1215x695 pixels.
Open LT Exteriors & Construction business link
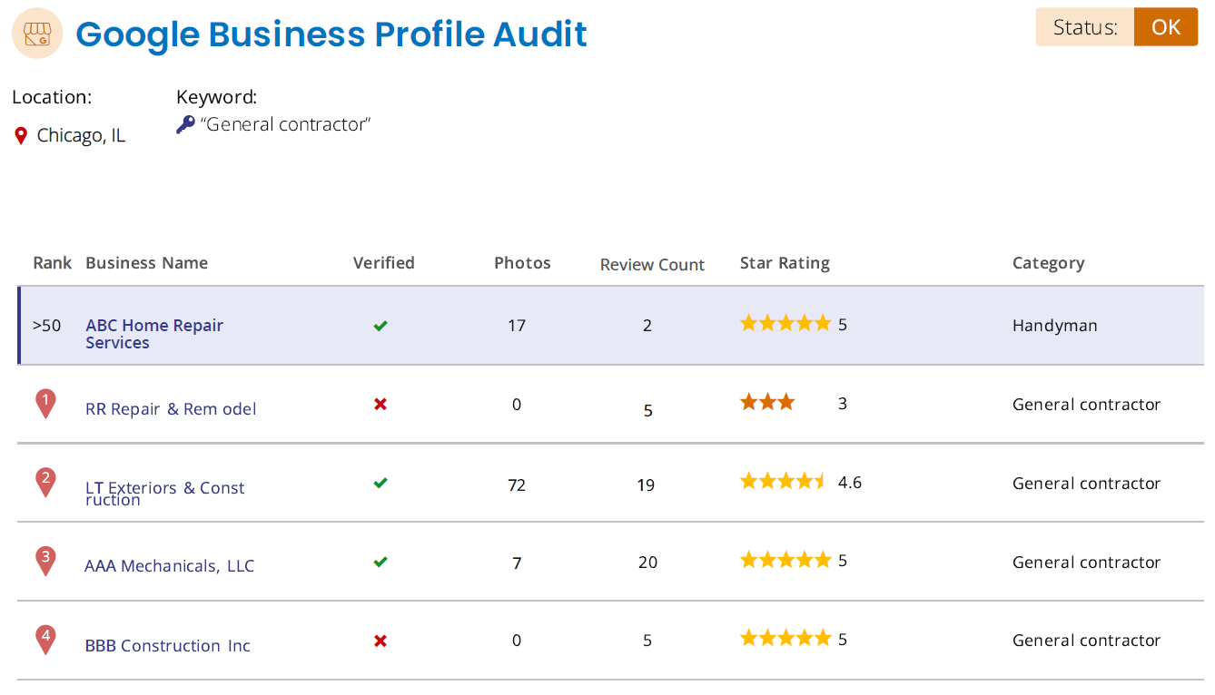tap(165, 494)
